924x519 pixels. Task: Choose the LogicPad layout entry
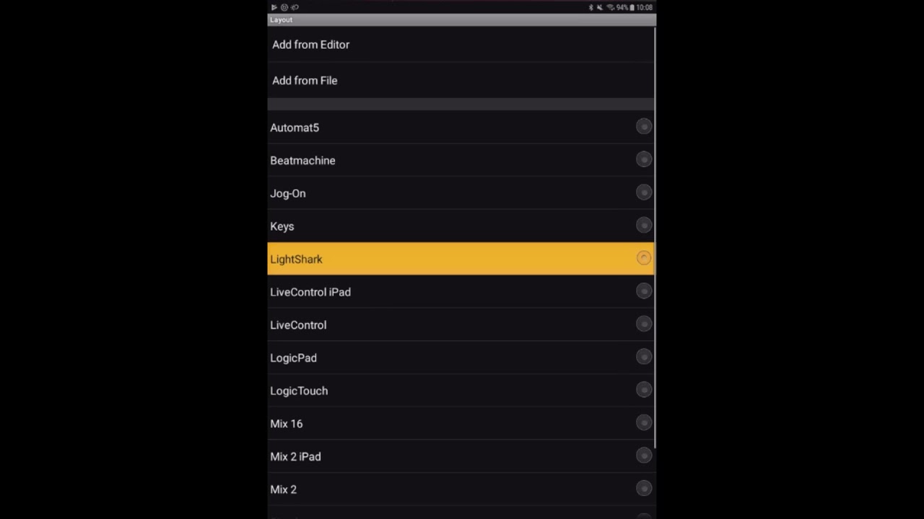coord(461,358)
